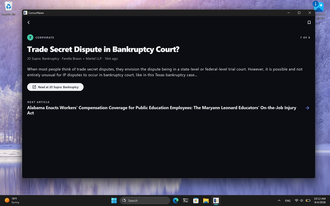Open the weather widget showing 78°F Sunny
Image resolution: width=330 pixels, height=206 pixels.
pyautogui.click(x=12, y=201)
